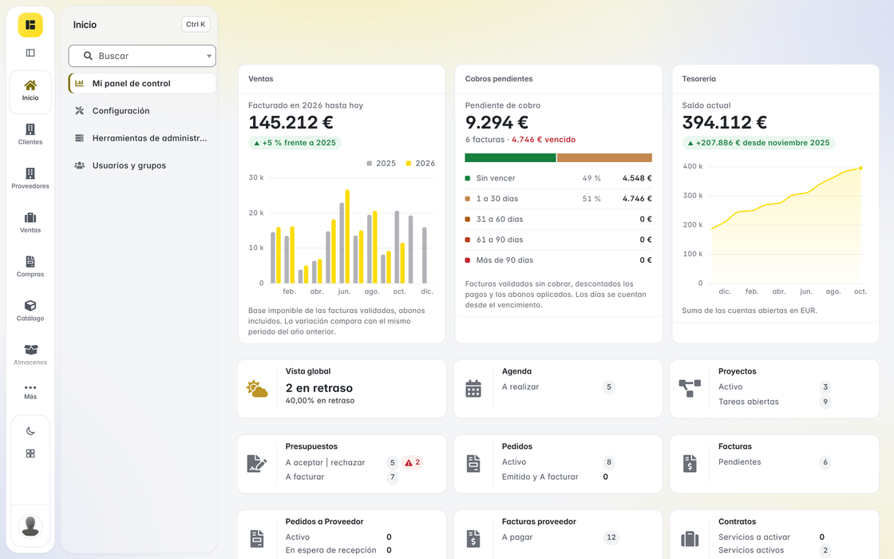
Task: Click the Ctrl K shortcut button
Action: click(196, 25)
